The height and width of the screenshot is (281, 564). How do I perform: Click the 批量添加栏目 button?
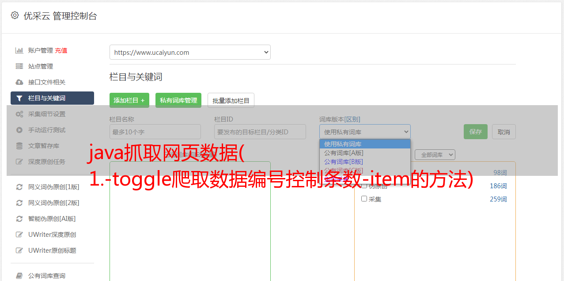(x=231, y=100)
